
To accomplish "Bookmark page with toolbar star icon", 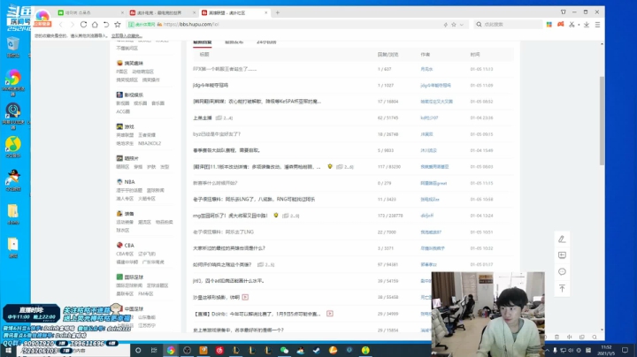I will [118, 25].
